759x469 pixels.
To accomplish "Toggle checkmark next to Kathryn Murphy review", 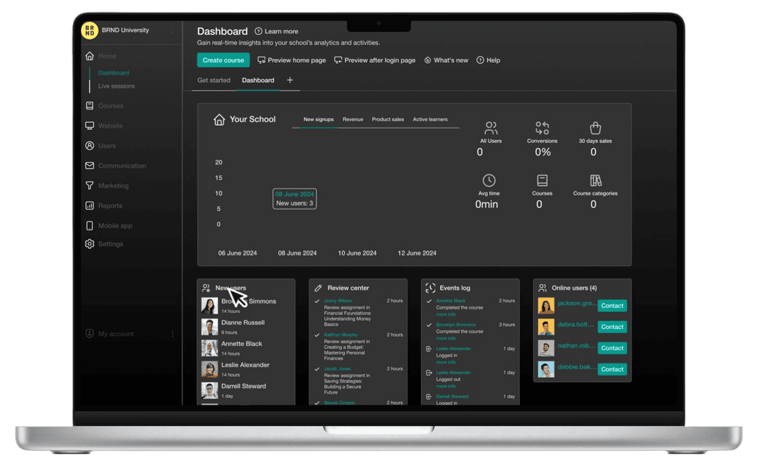I will (x=317, y=335).
